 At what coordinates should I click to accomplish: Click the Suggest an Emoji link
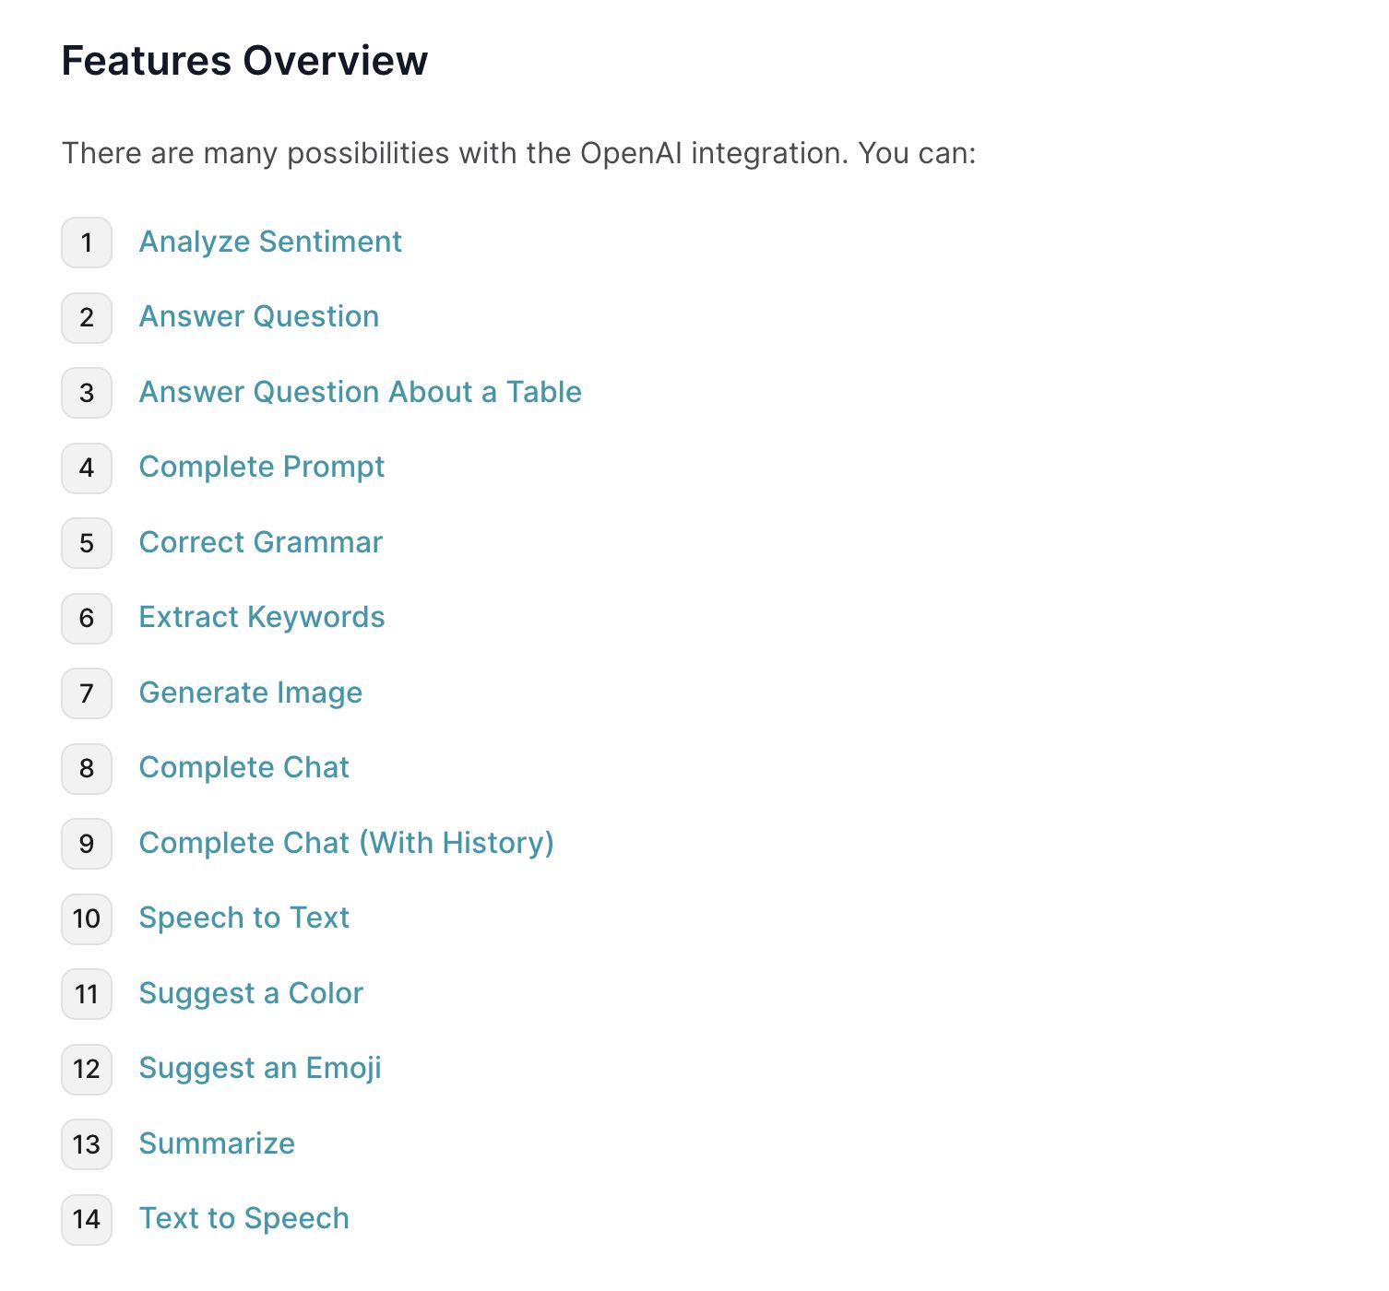(x=260, y=1068)
